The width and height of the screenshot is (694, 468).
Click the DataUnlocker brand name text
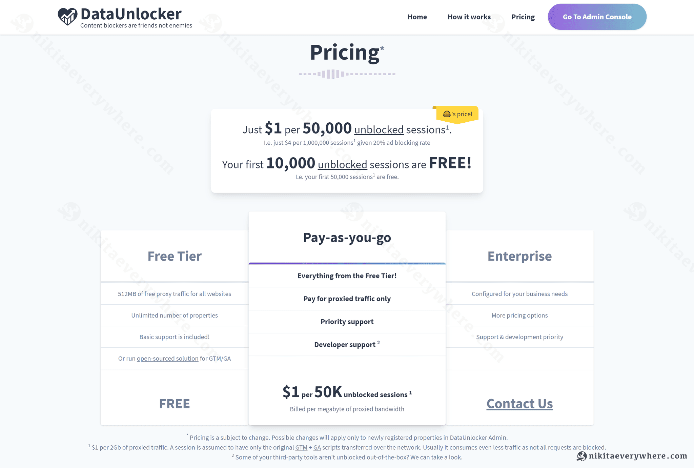coord(131,14)
